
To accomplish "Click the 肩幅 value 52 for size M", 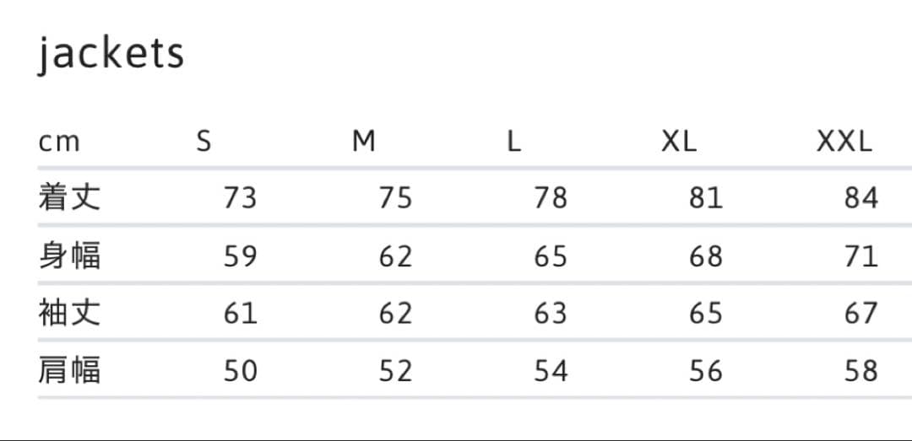I will click(395, 371).
